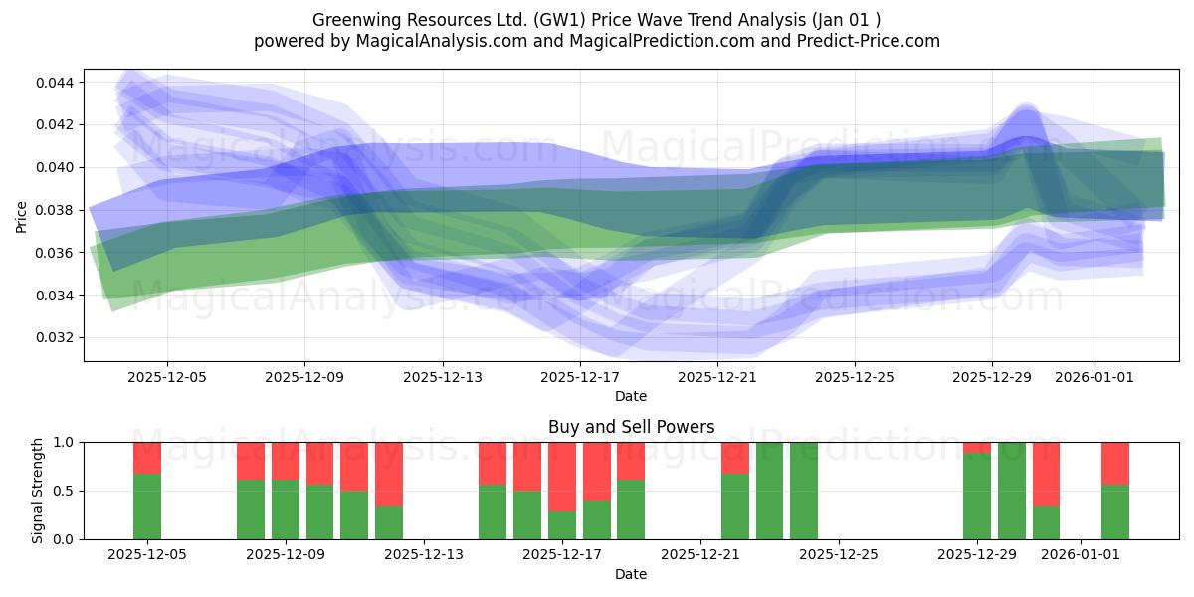Viewport: 1194px width, 597px height.
Task: Click the red sell segment of the 2026-01-02 bar
Action: click(1115, 463)
